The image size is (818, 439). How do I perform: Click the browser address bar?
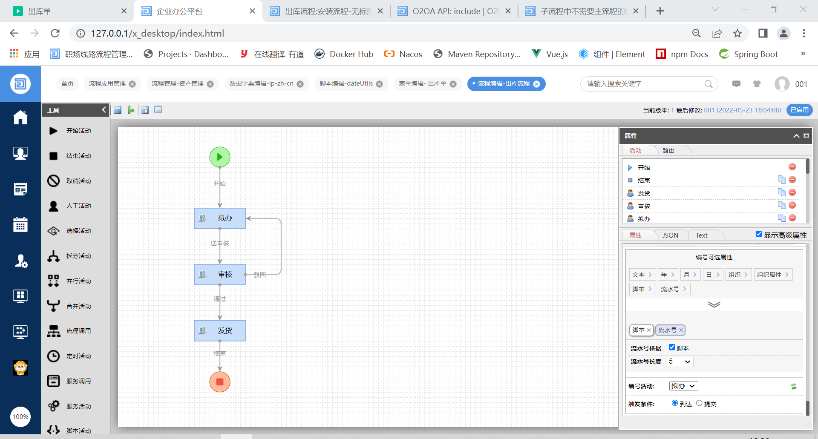pos(383,33)
